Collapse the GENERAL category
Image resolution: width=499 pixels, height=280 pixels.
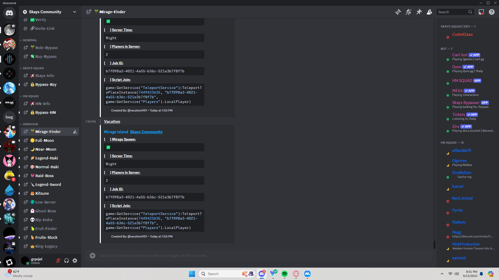(x=30, y=40)
